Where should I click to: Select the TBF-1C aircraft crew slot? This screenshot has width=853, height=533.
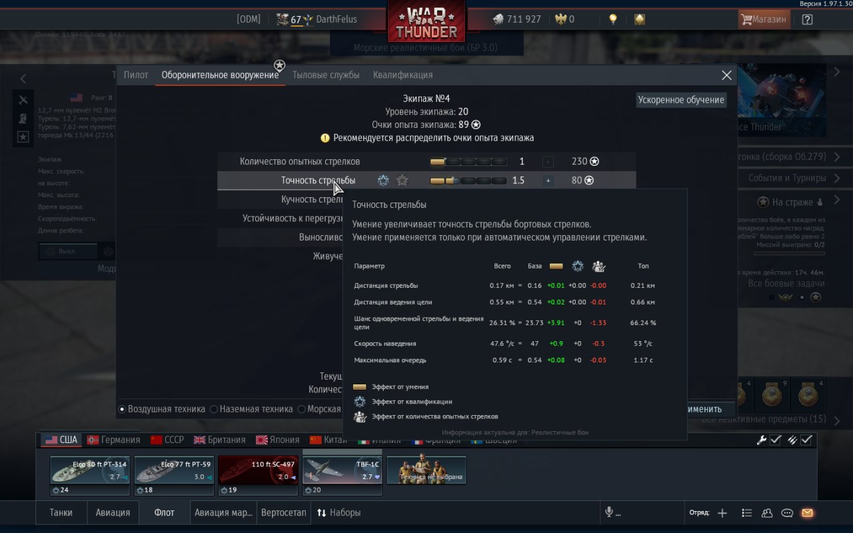point(342,476)
